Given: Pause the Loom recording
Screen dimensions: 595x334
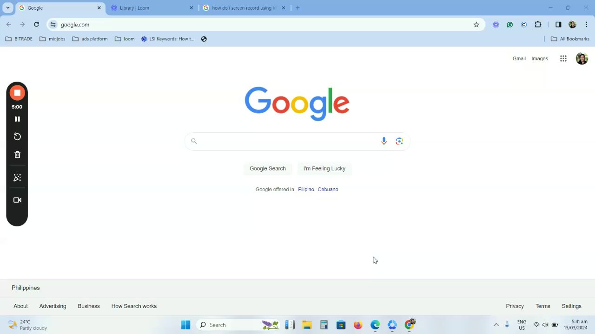Looking at the screenshot, I should tap(17, 119).
